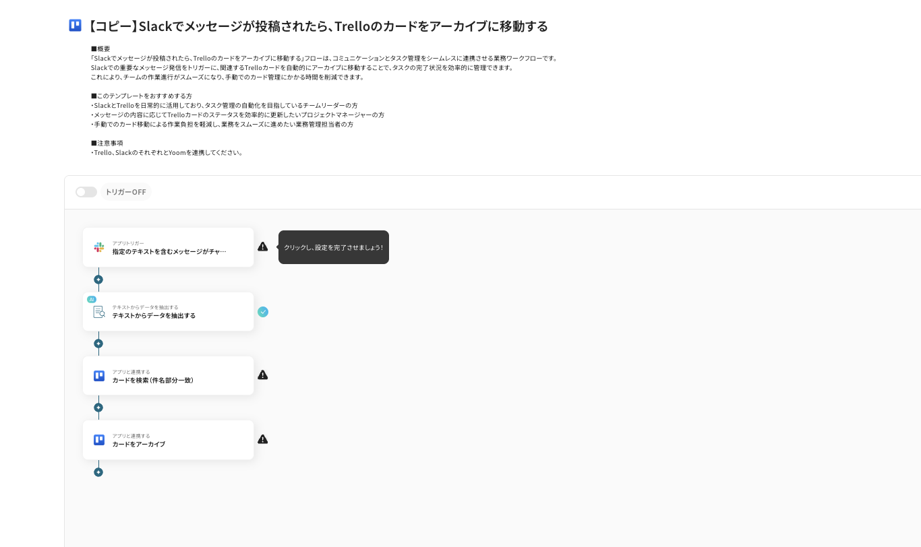The image size is (921, 547).
Task: Click the document search icon in extract step
Action: [99, 311]
